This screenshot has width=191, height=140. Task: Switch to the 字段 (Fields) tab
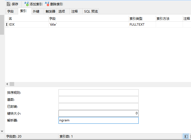[x=12, y=11]
